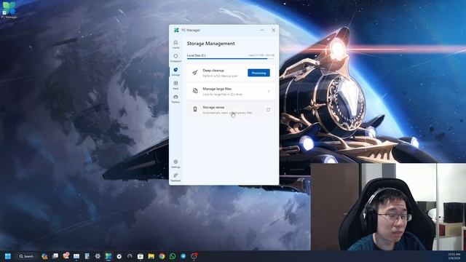Expand the Manage large files chevron
Screen dimensions: 466x262
pos(269,91)
